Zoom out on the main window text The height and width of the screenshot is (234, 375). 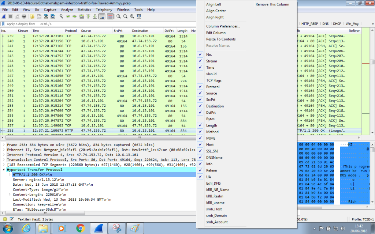coord(125,16)
